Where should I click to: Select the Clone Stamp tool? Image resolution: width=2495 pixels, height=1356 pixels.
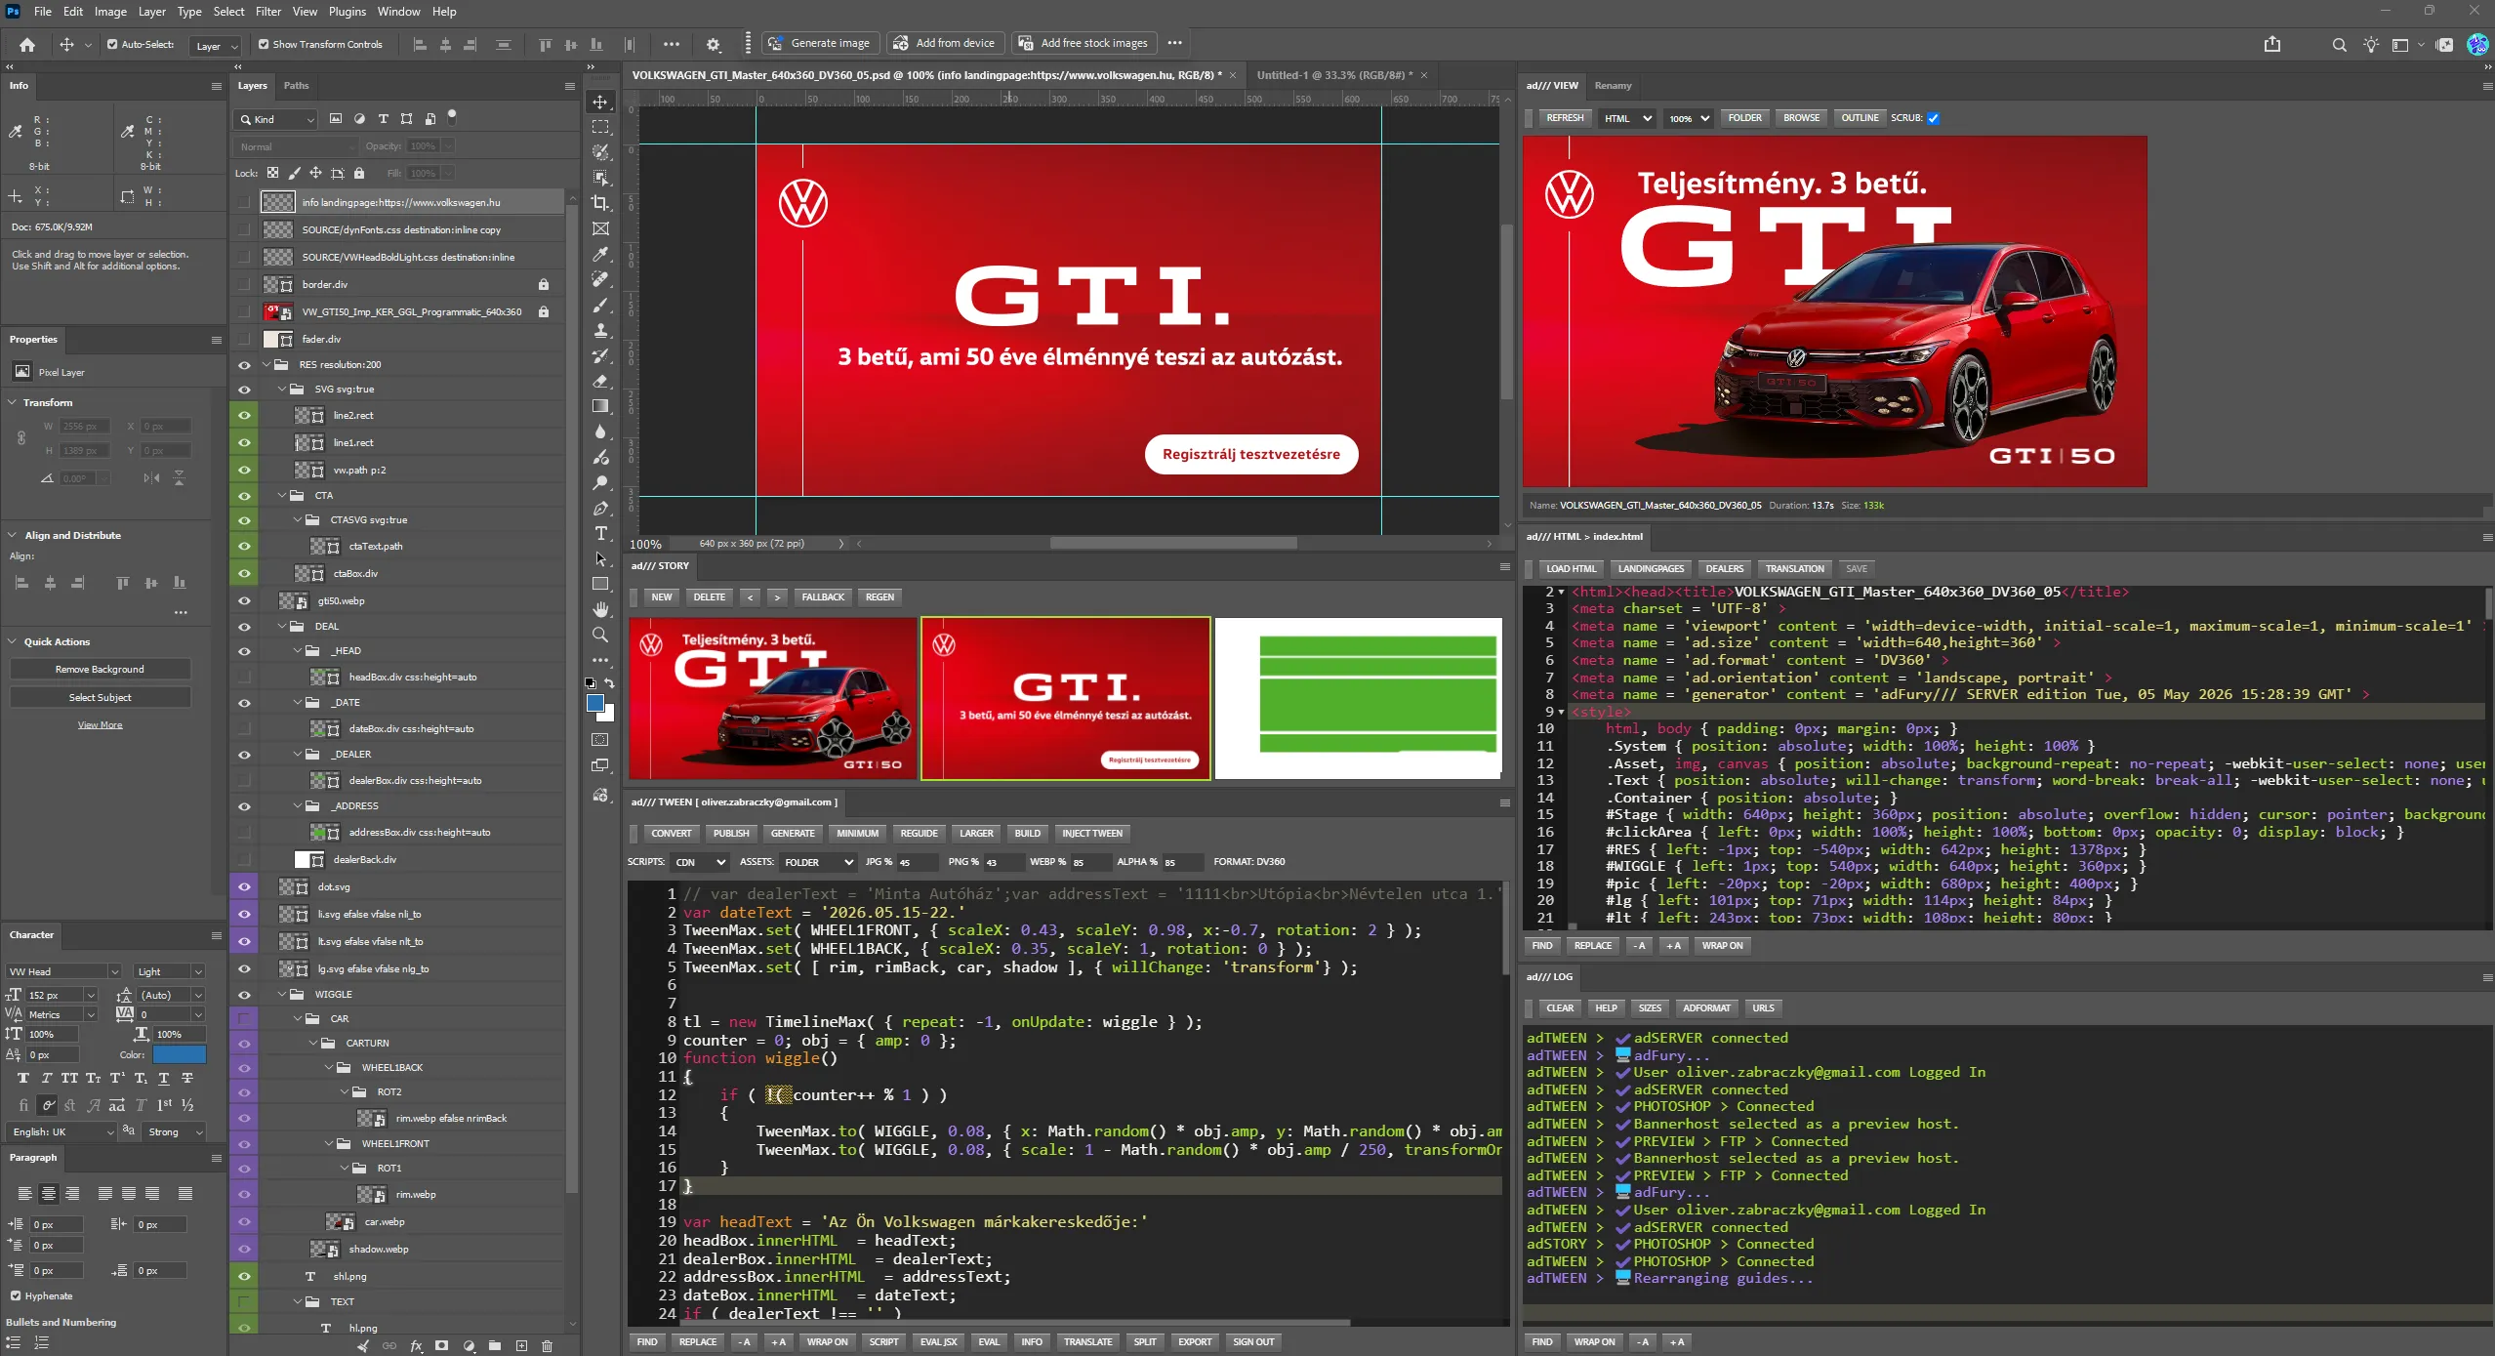[600, 330]
